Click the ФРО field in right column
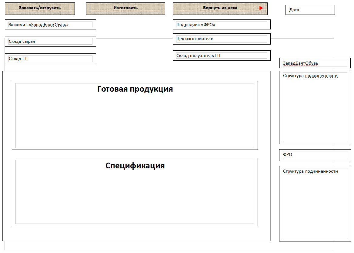The height and width of the screenshot is (253, 354). [315, 155]
